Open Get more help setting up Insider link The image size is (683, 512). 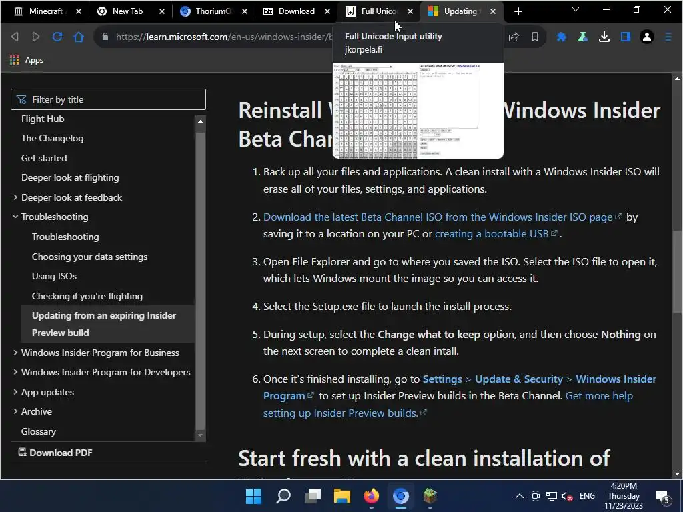448,405
